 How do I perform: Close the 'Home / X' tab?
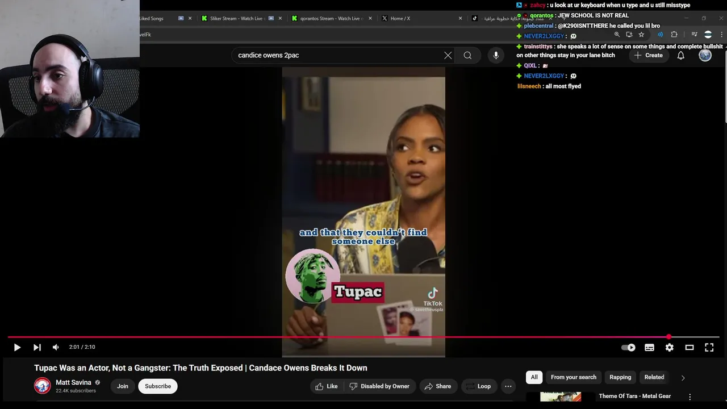[x=460, y=18]
